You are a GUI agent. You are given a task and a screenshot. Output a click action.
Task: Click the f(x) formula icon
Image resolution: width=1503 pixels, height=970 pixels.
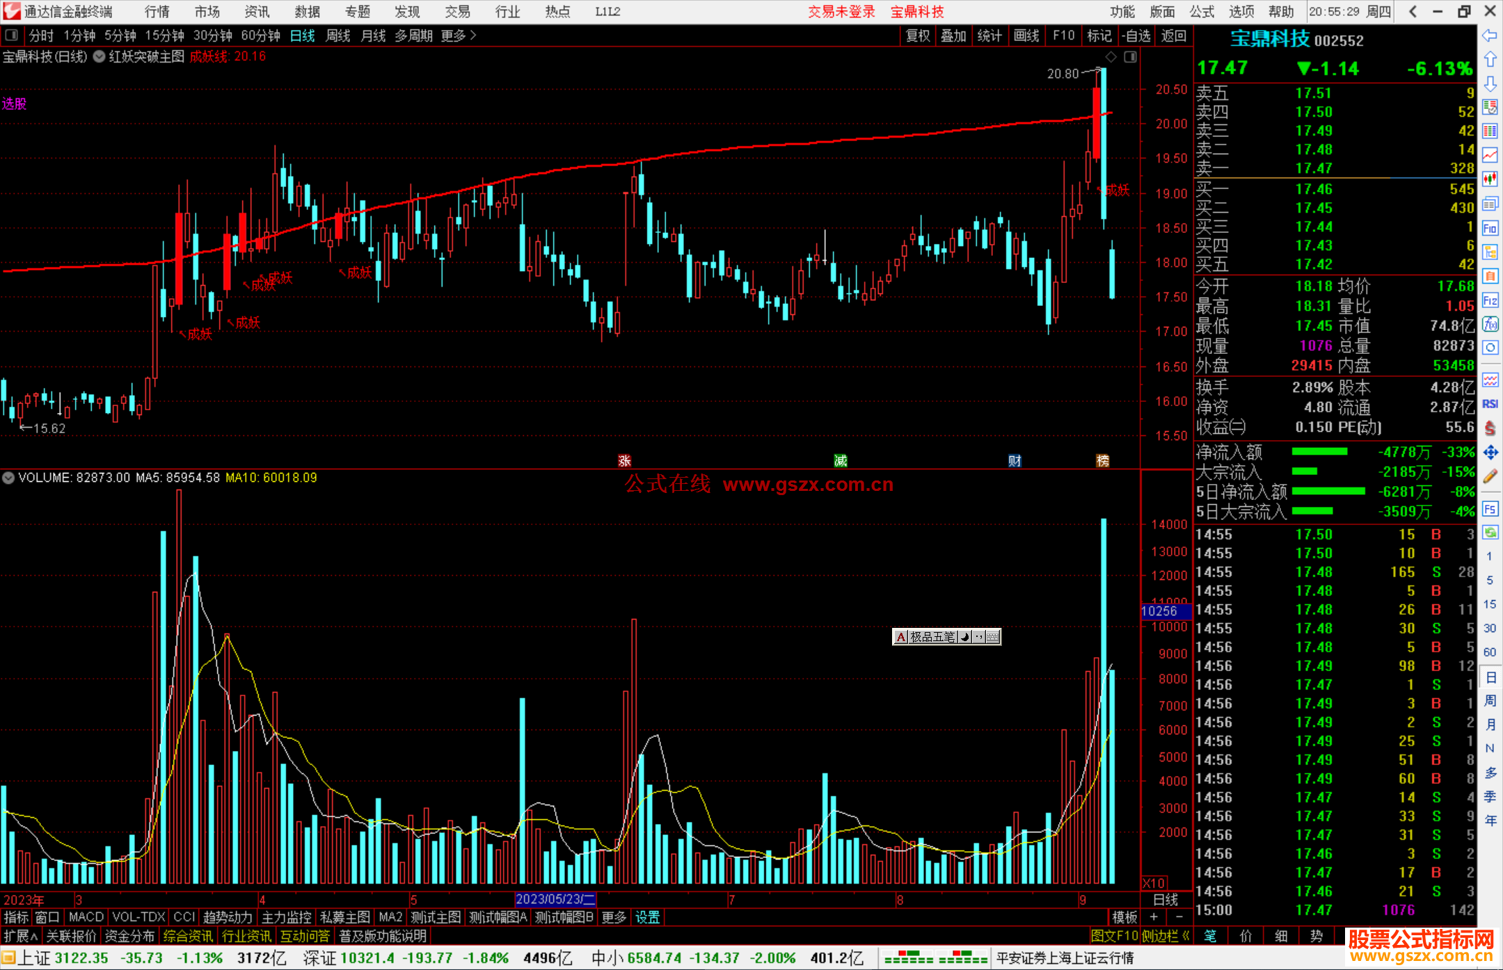pyautogui.click(x=1490, y=324)
